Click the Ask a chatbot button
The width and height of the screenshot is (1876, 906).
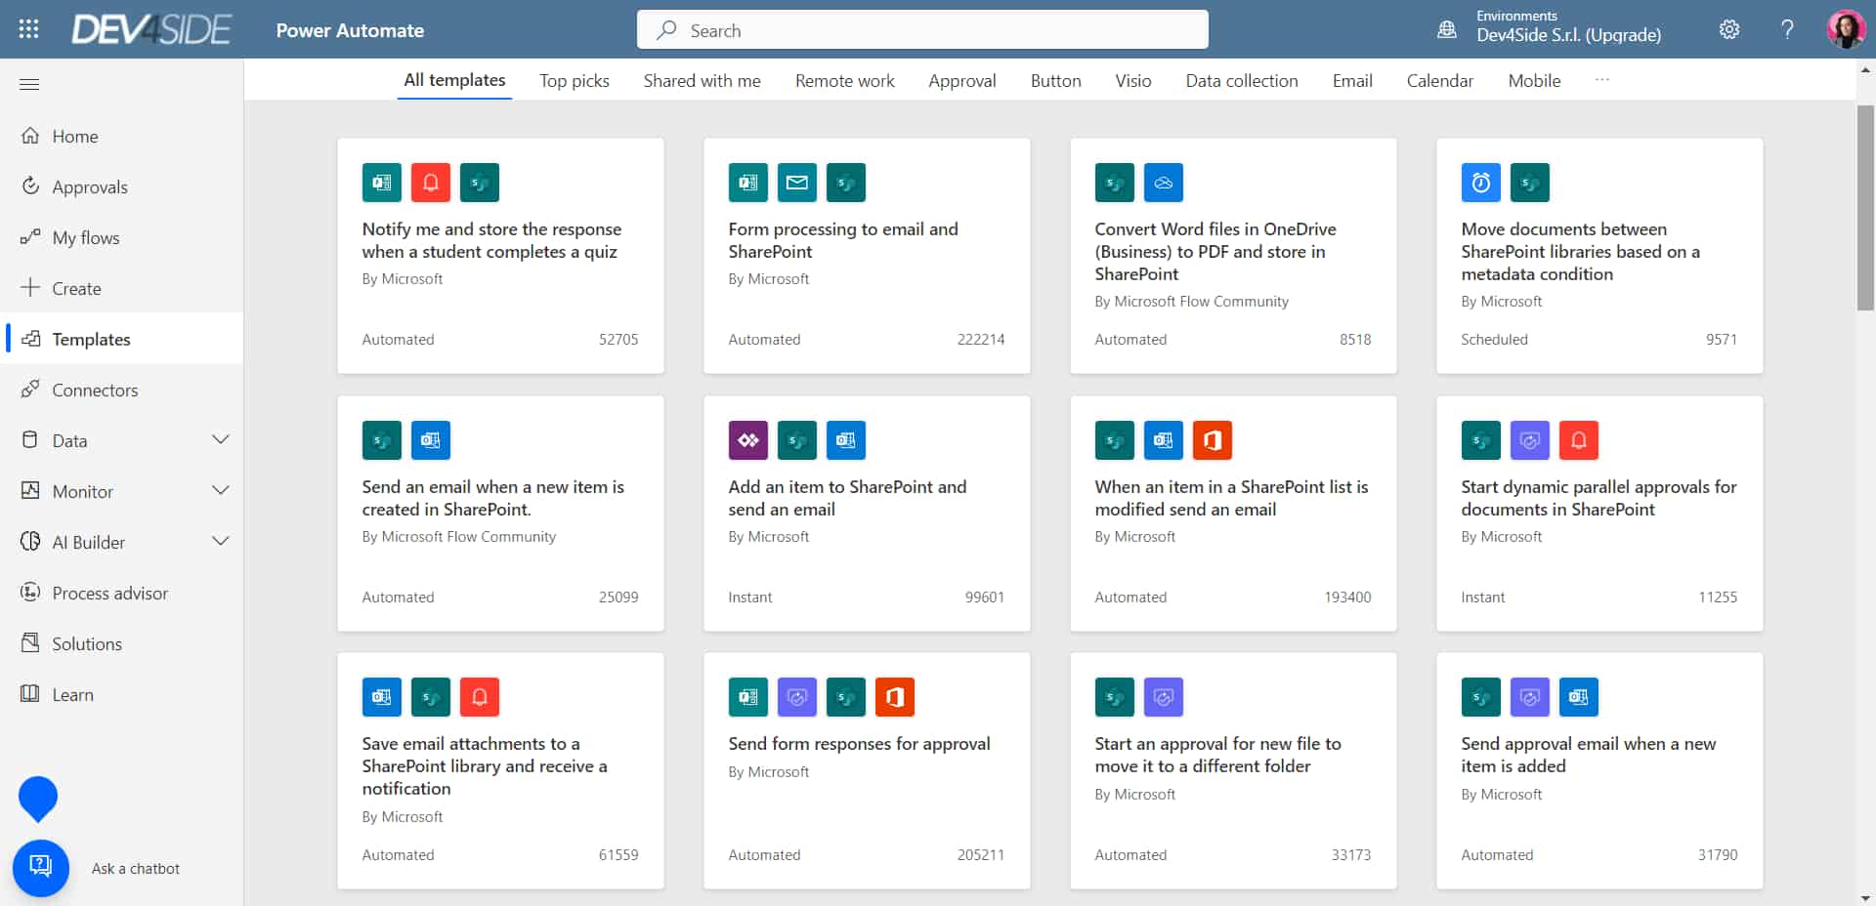click(x=41, y=867)
